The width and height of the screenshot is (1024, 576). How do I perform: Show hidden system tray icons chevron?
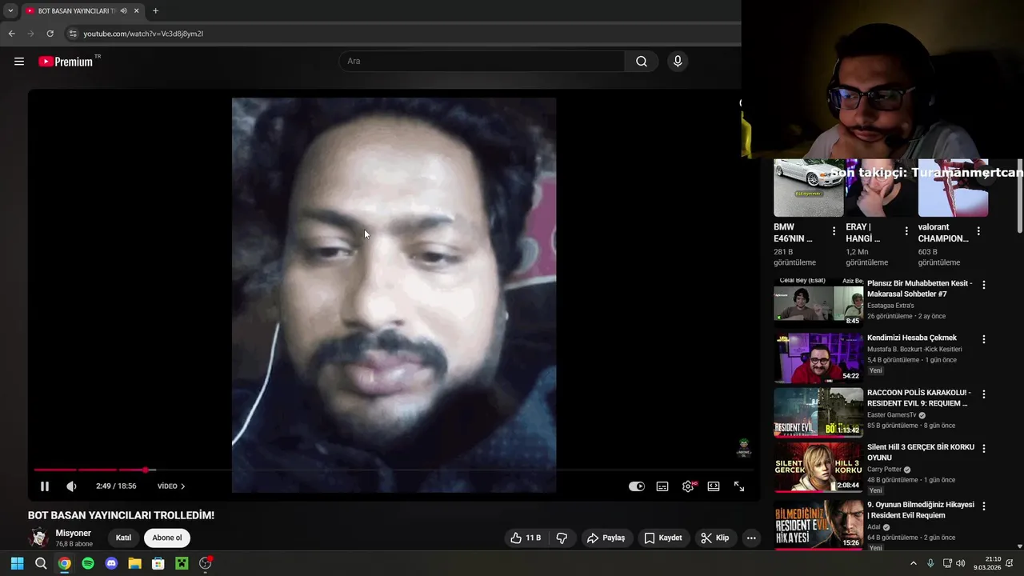tap(914, 563)
